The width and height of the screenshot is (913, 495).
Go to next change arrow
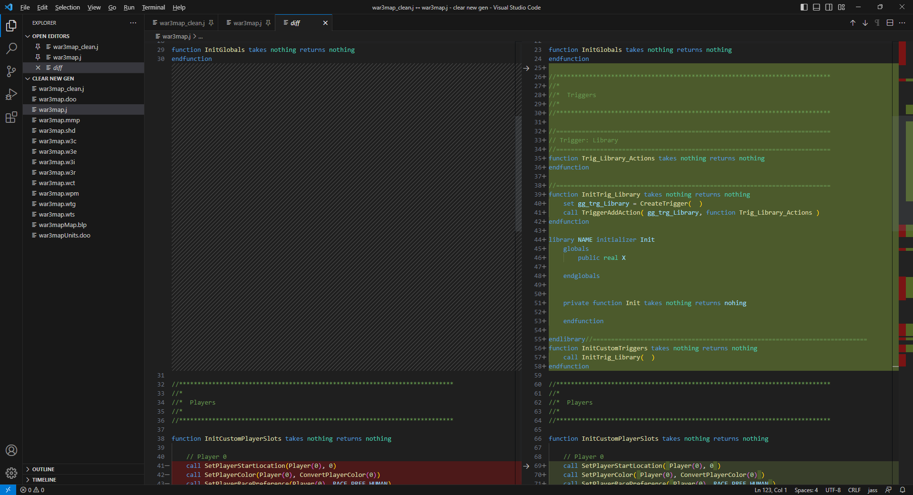pos(865,23)
